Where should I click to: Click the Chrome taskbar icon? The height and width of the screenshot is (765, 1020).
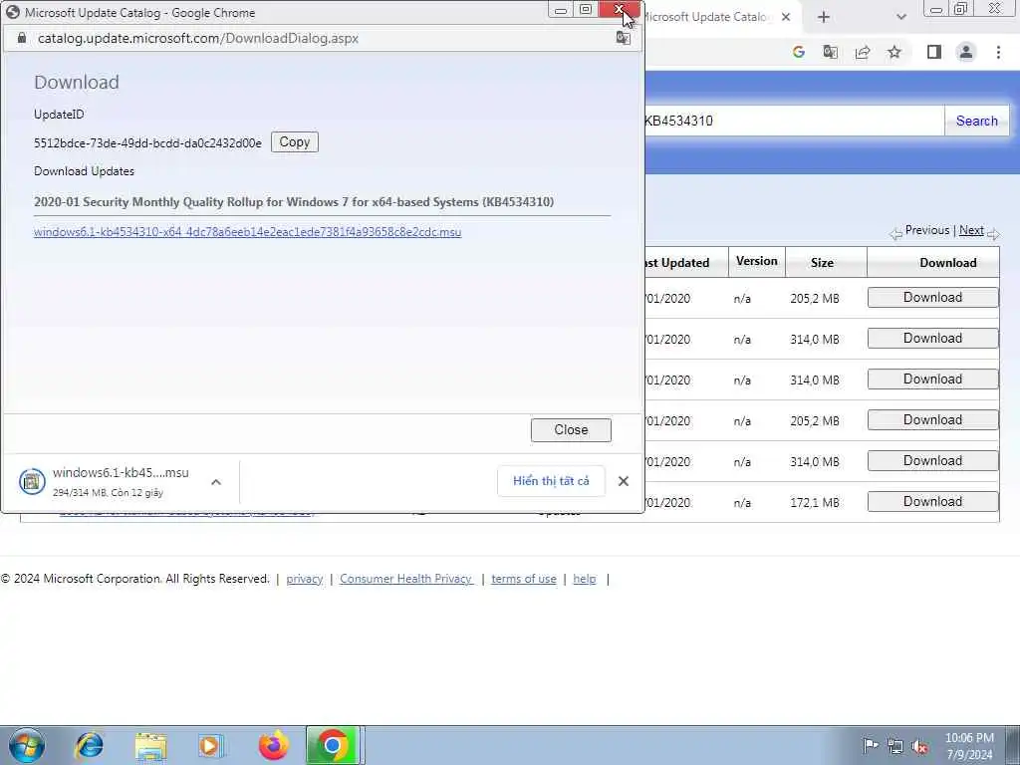333,745
